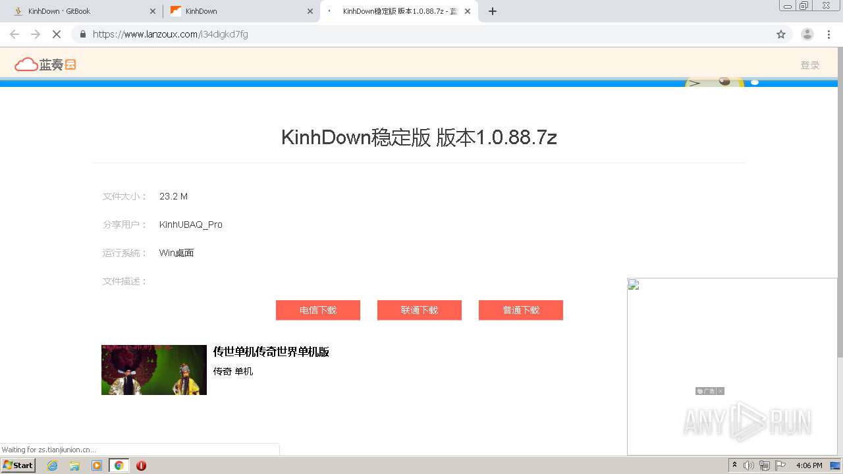Image resolution: width=843 pixels, height=474 pixels.
Task: Click the 登录 login link
Action: (x=810, y=65)
